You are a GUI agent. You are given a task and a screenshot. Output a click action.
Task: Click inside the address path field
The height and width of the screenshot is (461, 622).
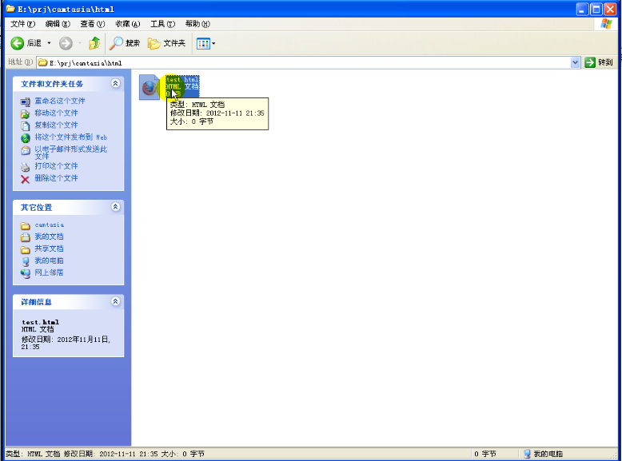point(304,62)
